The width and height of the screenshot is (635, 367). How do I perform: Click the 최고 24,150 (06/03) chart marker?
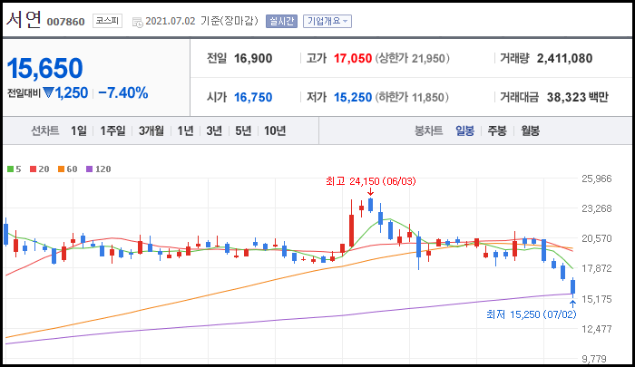(370, 181)
